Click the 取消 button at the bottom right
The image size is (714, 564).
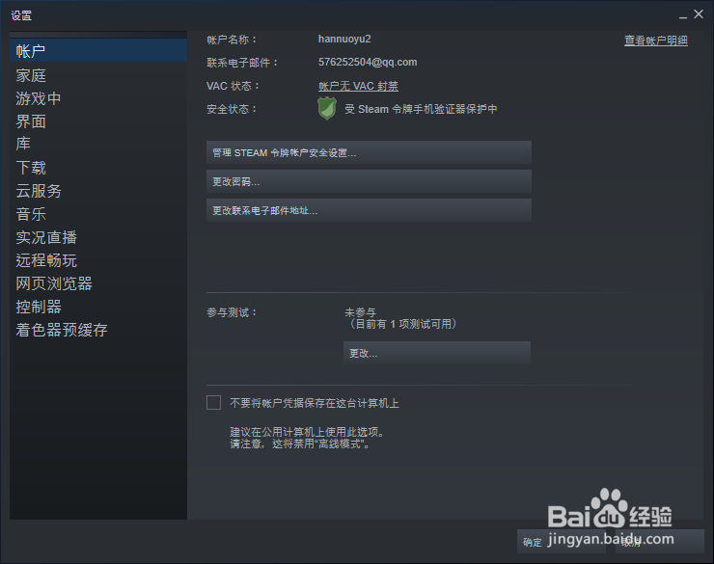(x=659, y=541)
